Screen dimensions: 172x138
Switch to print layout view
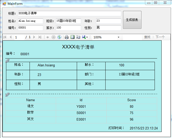click(x=72, y=37)
